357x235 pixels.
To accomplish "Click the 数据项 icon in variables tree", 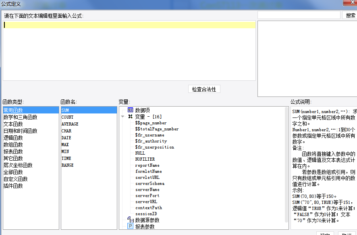I will pyautogui.click(x=130, y=110).
